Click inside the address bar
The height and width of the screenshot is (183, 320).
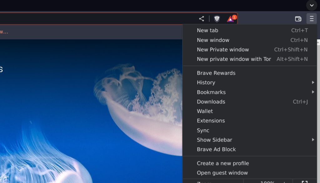[x=94, y=18]
